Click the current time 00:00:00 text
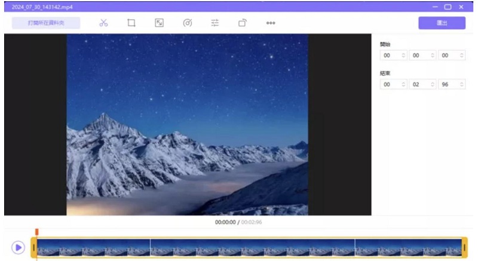The image size is (478, 261). click(x=225, y=222)
